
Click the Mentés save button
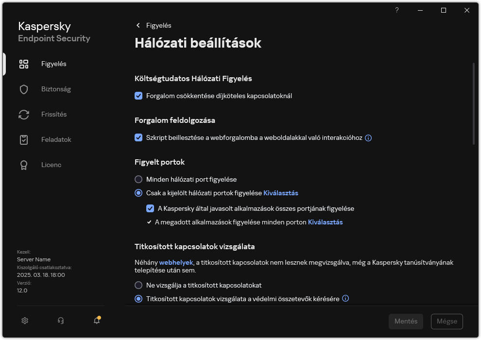point(406,321)
